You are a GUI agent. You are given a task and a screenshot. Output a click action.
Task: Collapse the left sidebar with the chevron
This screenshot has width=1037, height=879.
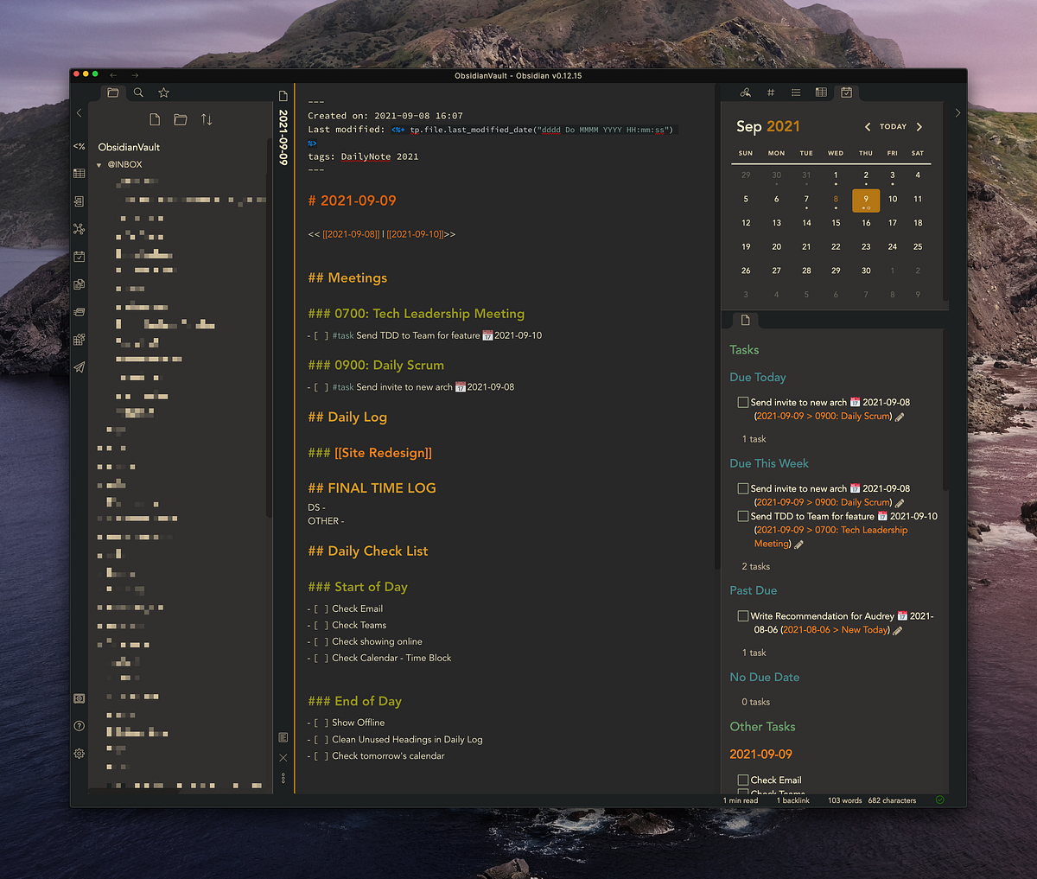(x=79, y=112)
